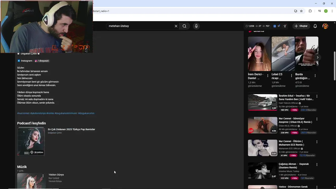
Task: Play Nur Cennet Ölürüm thumbnail
Action: coord(262,148)
